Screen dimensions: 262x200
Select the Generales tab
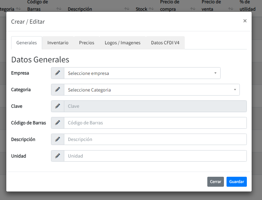click(x=27, y=43)
